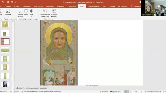Toggle the Заметки notes pane button
The image size is (166, 93).
[104, 92]
